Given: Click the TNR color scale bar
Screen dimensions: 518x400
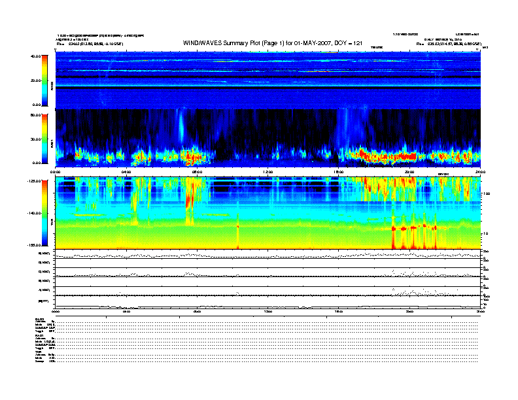Looking at the screenshot, I should click(44, 213).
